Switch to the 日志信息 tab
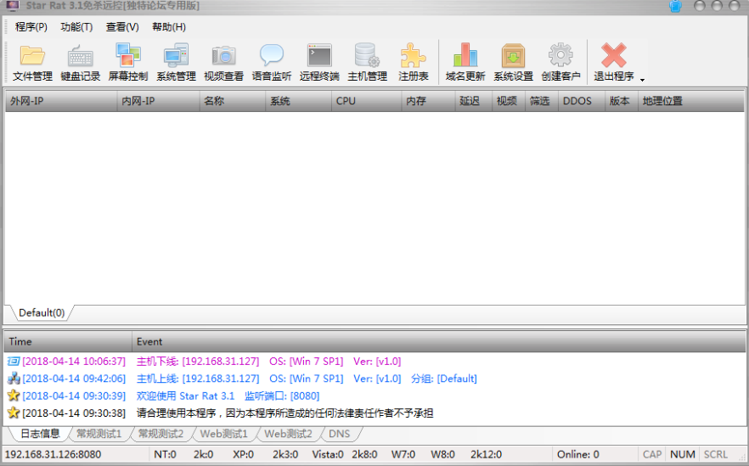Image resolution: width=749 pixels, height=466 pixels. coord(40,434)
